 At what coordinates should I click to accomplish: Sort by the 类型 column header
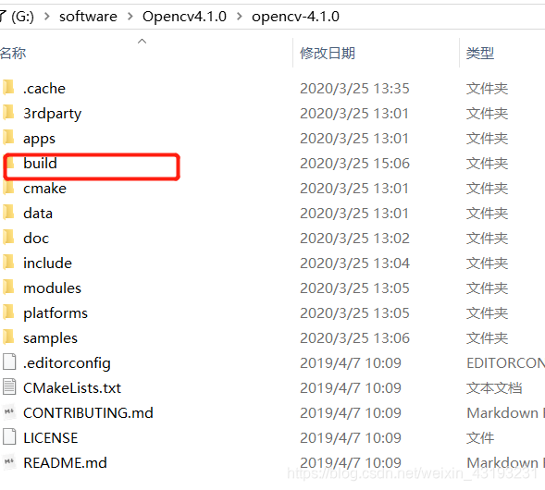point(480,54)
